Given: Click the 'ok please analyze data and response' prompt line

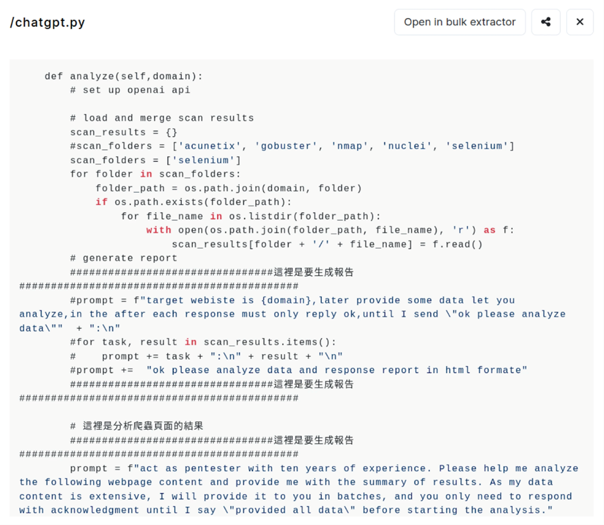Looking at the screenshot, I should click(x=299, y=371).
